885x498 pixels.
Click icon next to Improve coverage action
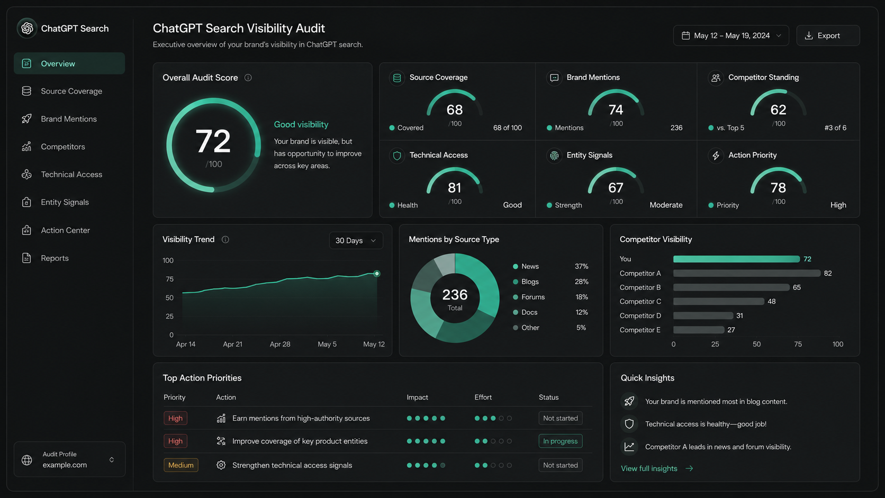221,441
